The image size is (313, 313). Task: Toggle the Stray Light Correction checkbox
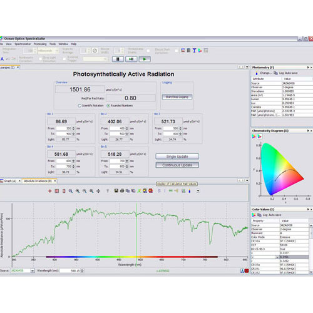pyautogui.click(x=64, y=59)
